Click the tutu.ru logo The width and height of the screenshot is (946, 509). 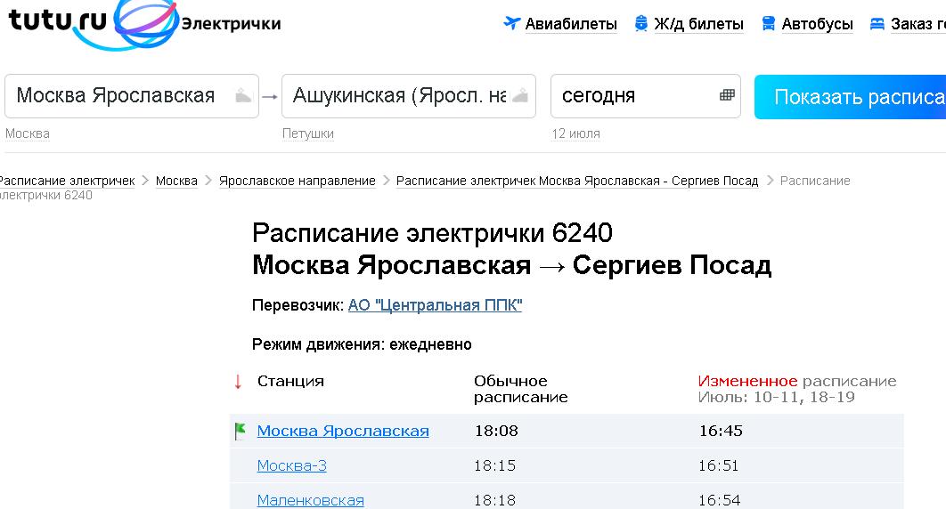coord(94,23)
